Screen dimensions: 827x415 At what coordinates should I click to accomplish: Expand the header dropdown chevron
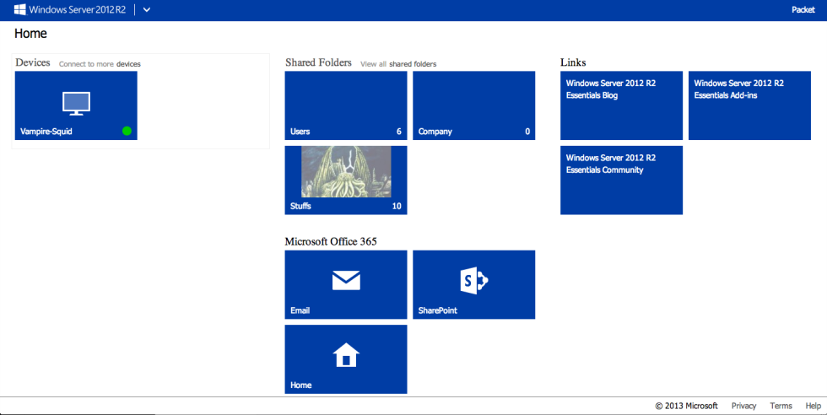pyautogui.click(x=147, y=10)
